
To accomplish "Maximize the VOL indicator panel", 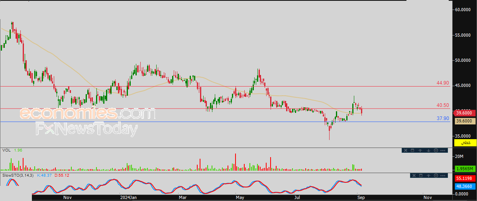I will pyautogui.click(x=413, y=150).
